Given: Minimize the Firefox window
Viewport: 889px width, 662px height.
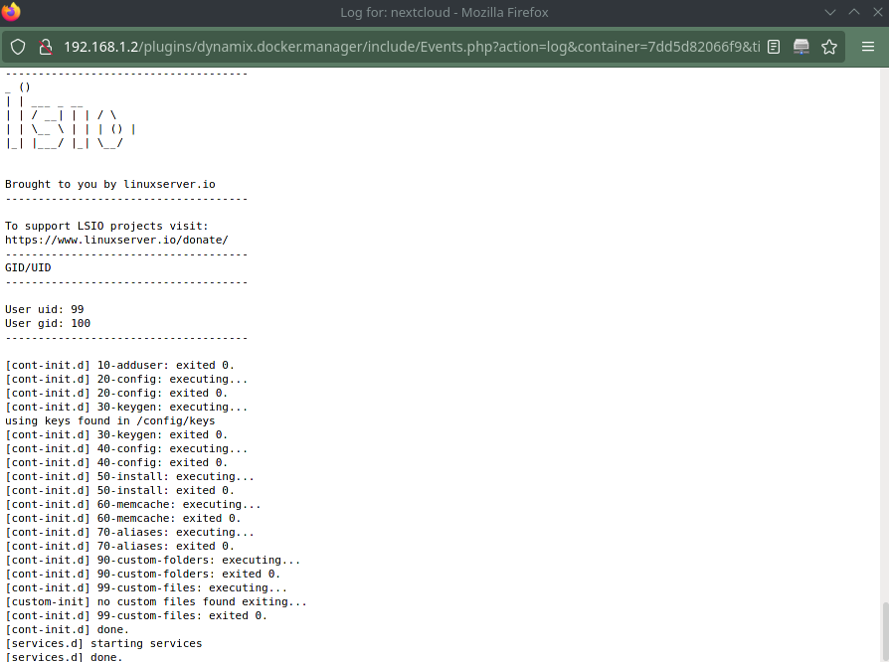Looking at the screenshot, I should coord(830,12).
